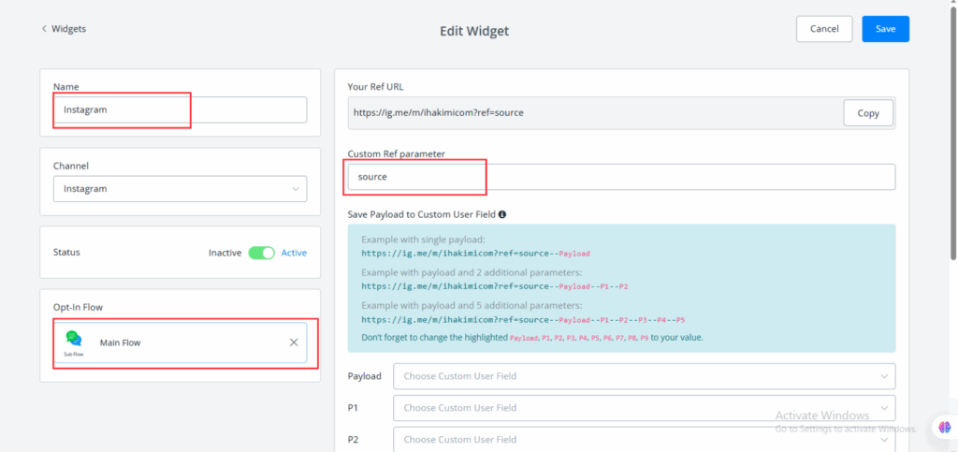Screen dimensions: 958x452
Task: Open the P2 custom user field dropdown
Action: pyautogui.click(x=644, y=439)
